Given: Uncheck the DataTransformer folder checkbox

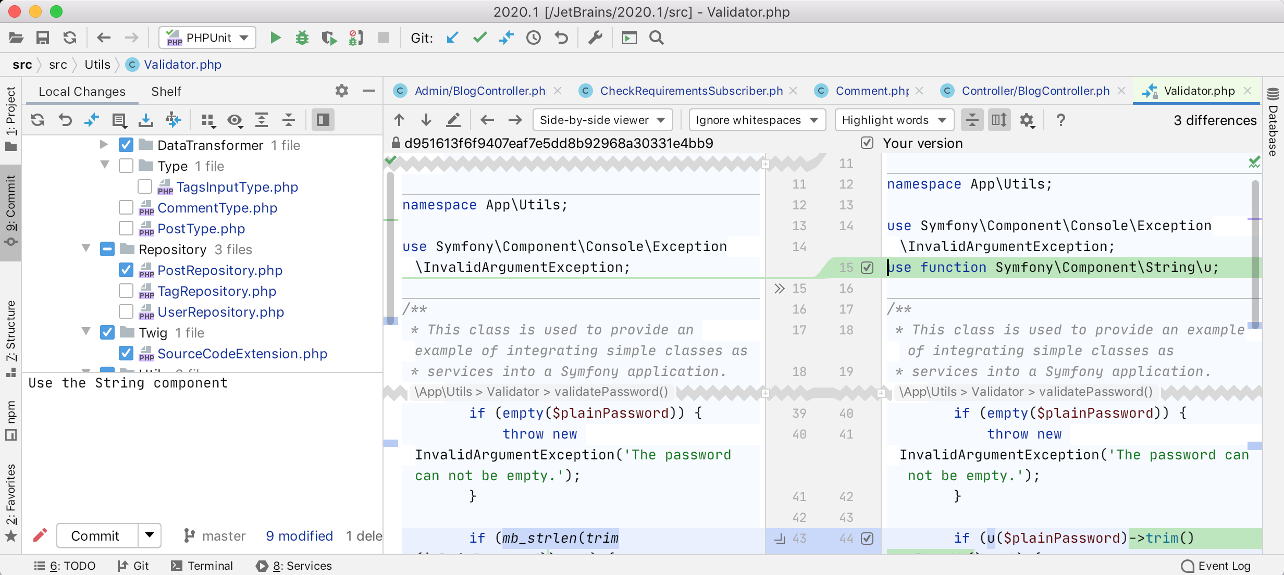Looking at the screenshot, I should click(x=126, y=145).
